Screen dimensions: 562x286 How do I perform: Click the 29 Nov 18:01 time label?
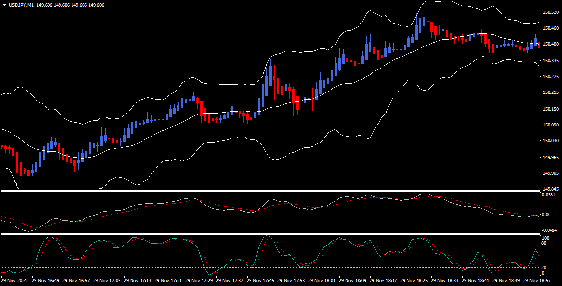point(322,281)
